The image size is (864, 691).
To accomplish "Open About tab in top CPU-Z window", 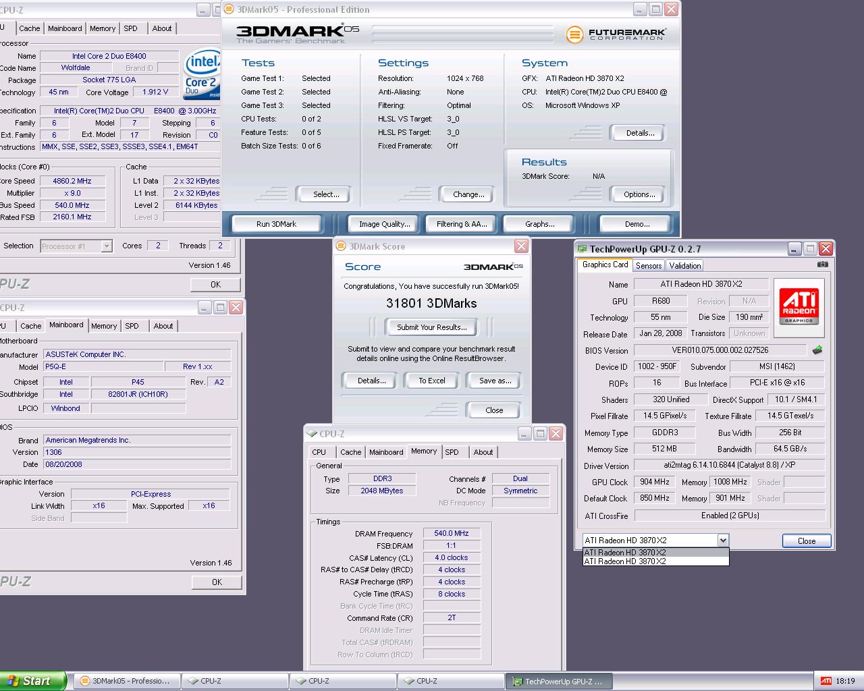I will [162, 28].
